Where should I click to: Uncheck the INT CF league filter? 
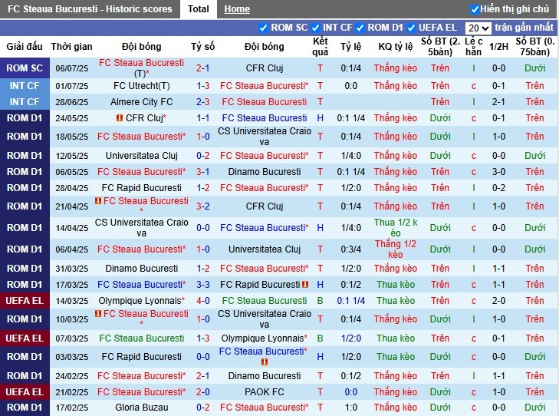click(315, 28)
